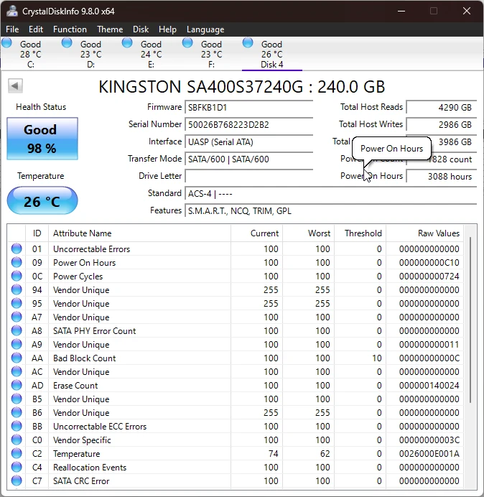Click status orb of Reallocation Events row
This screenshot has height=497, width=484.
17,467
